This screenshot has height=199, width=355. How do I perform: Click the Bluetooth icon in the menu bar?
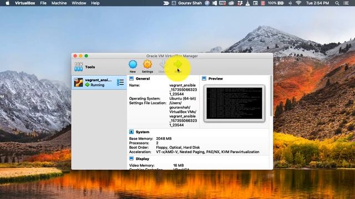pos(290,3)
